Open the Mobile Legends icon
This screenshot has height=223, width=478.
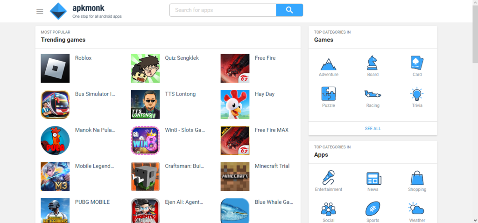pyautogui.click(x=55, y=176)
